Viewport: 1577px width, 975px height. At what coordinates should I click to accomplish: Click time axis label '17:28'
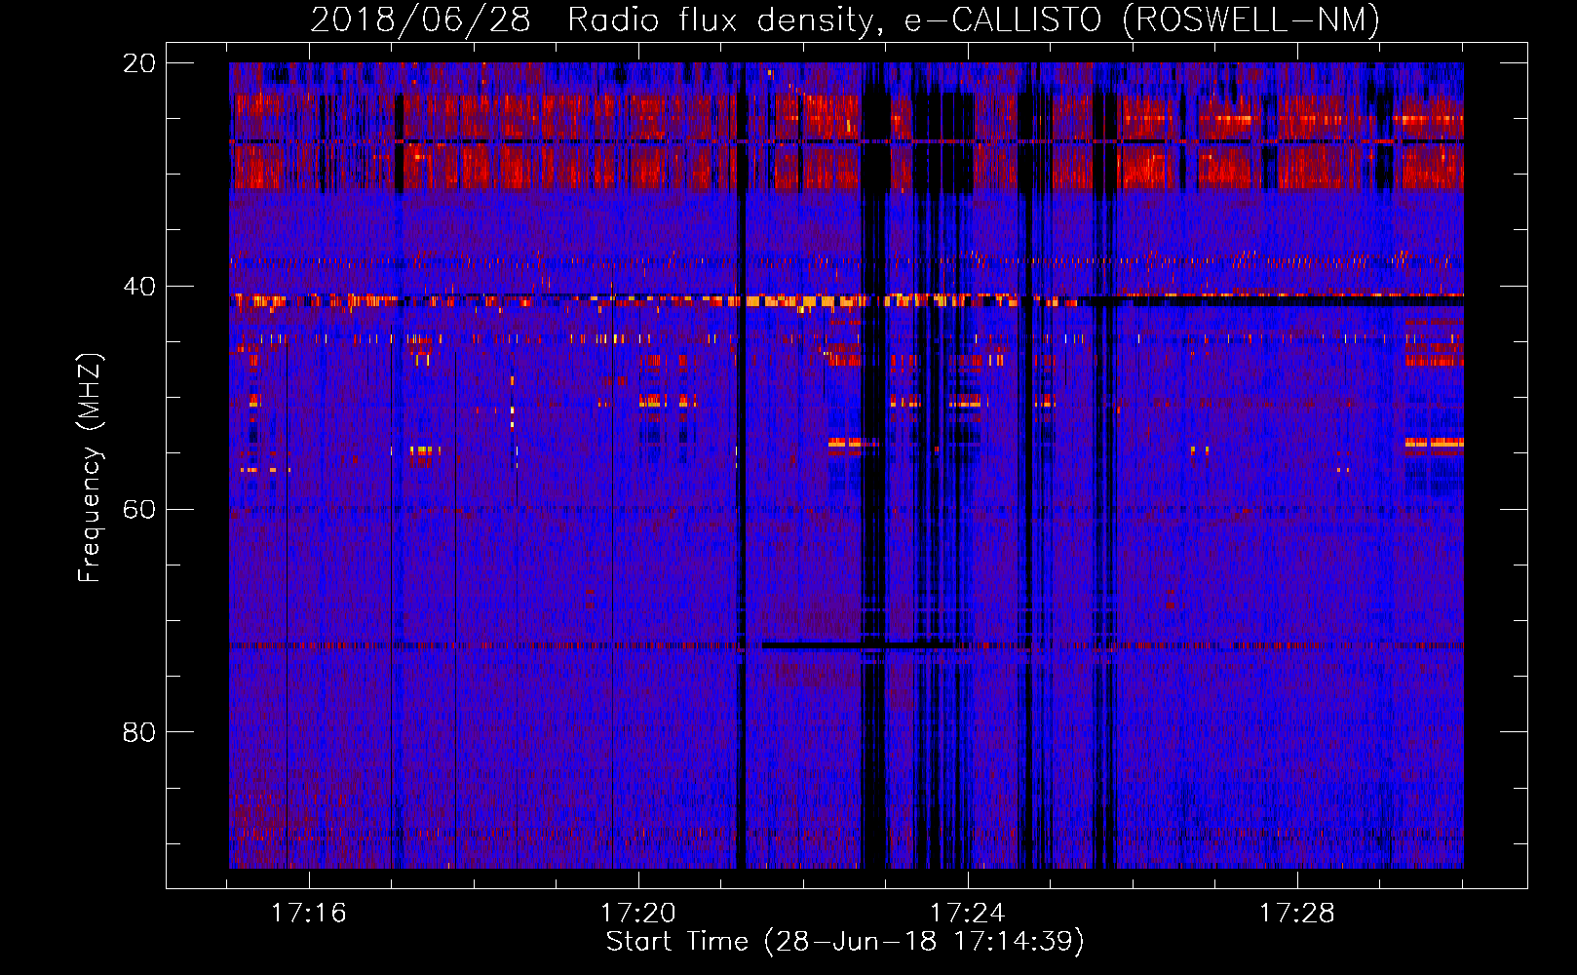pyautogui.click(x=1297, y=914)
